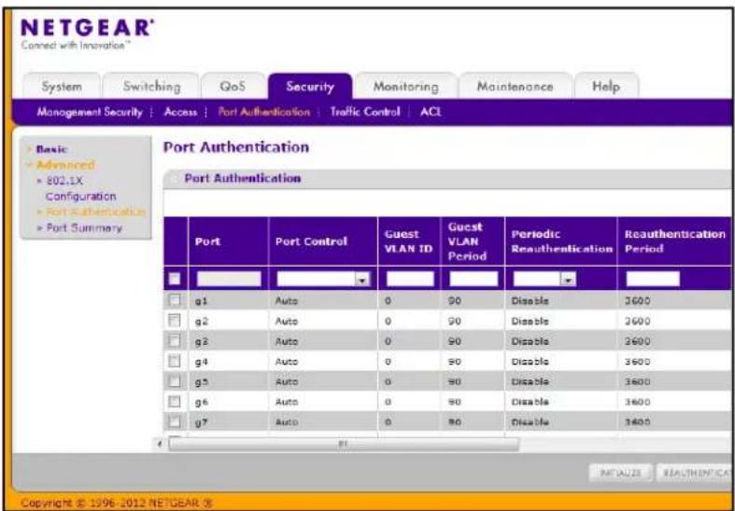
Task: Click the Port column header
Action: [207, 242]
